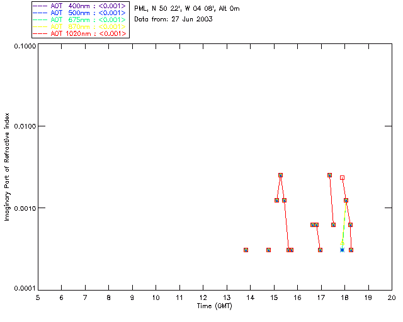Screen dimensions: 403x322
Task: Click the station text "PML, N 50 22', W 04 08', Alt 0m"
Action: (187, 9)
